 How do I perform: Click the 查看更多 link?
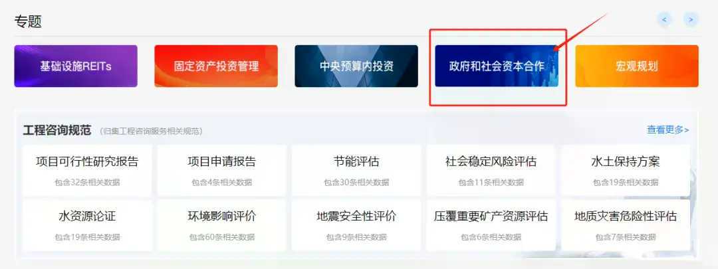667,130
